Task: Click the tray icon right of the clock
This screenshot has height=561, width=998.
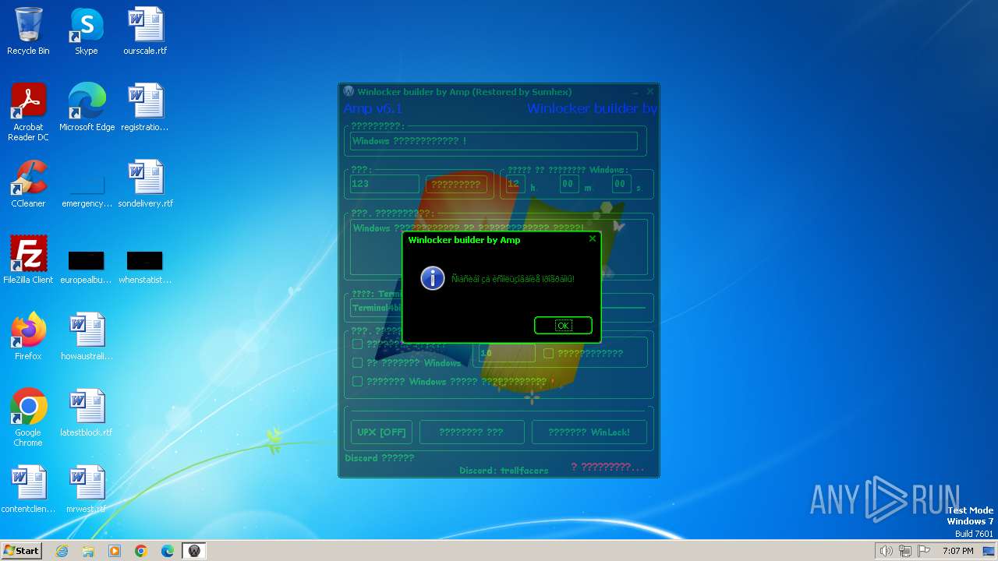Action: coord(989,551)
